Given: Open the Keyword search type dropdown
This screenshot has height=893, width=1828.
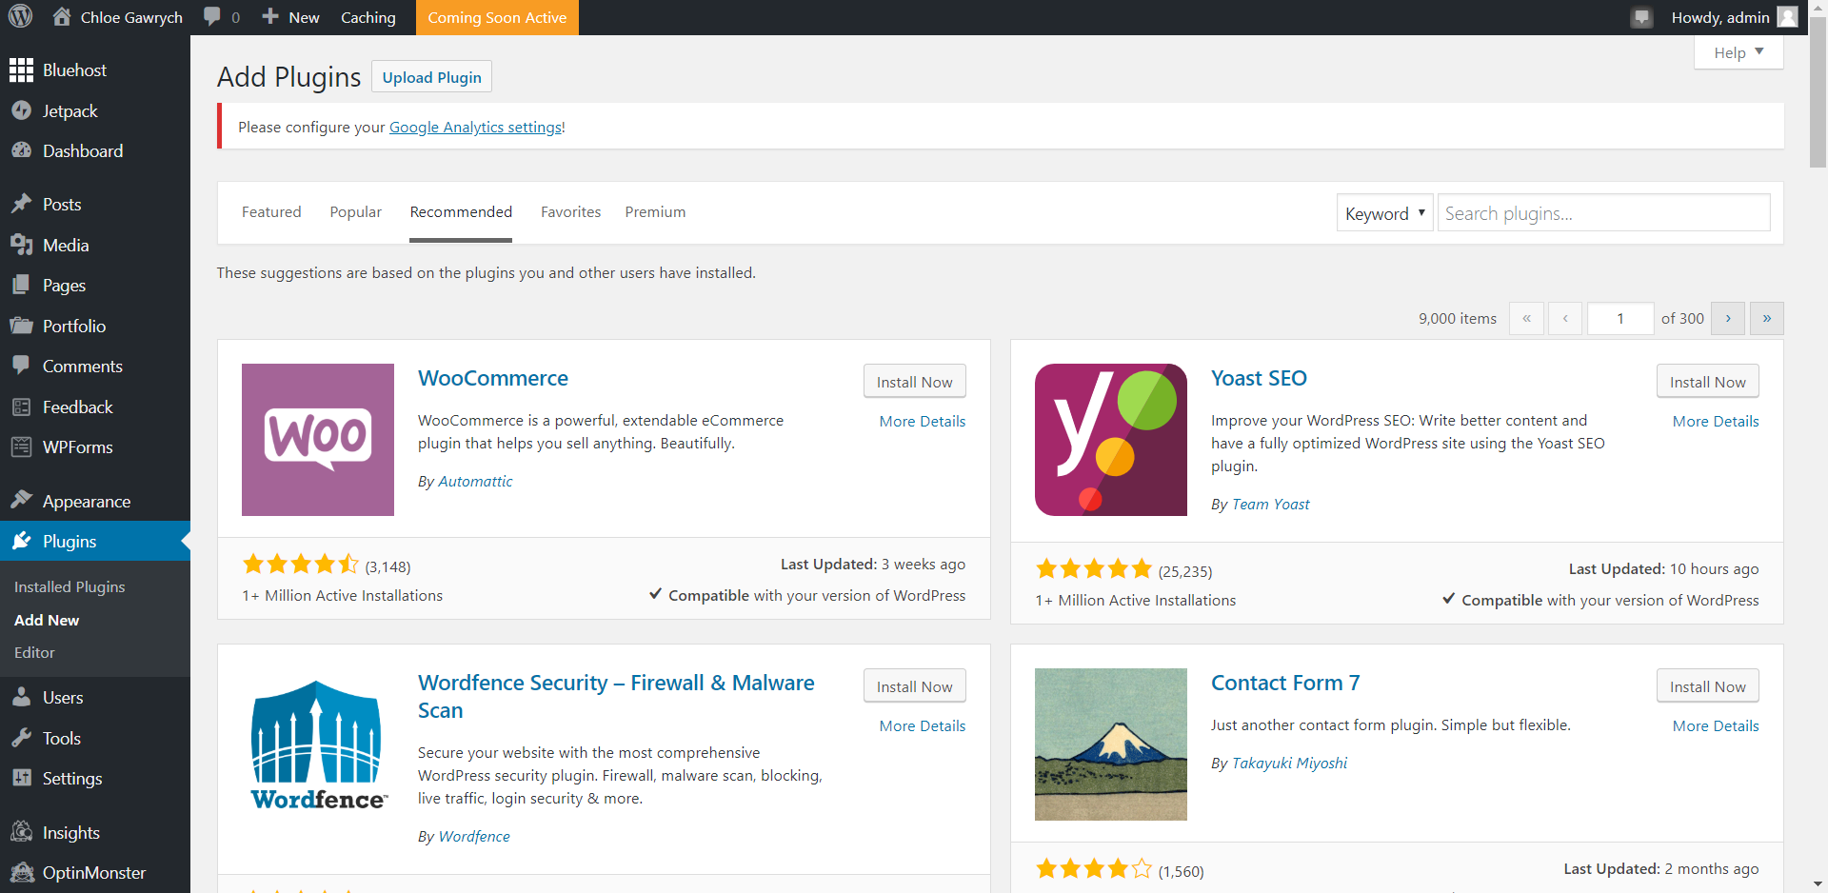Looking at the screenshot, I should pos(1384,213).
